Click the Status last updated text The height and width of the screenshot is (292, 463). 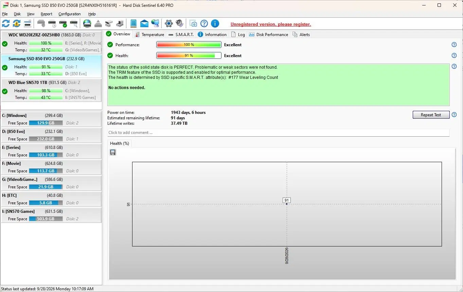pyautogui.click(x=47, y=289)
